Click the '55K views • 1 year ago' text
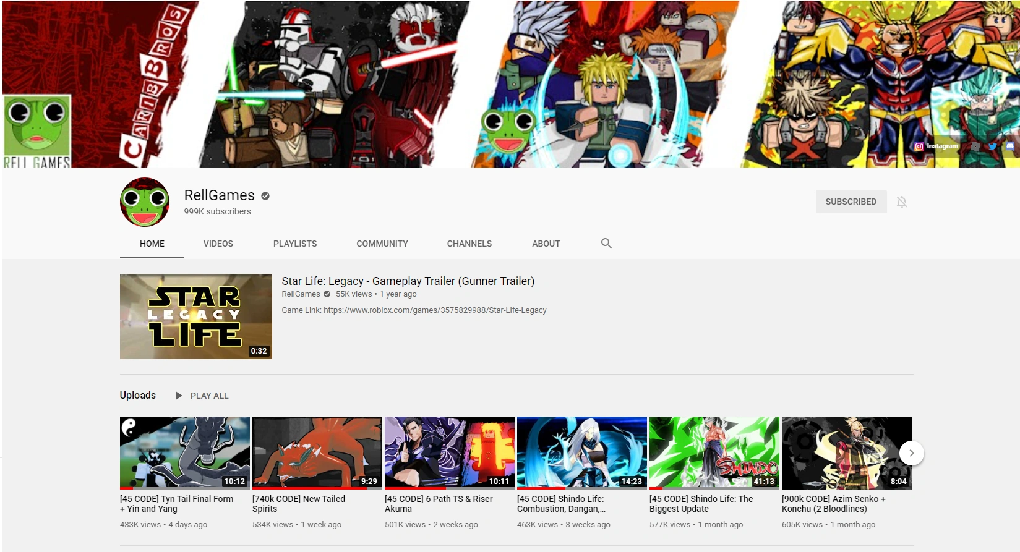 [376, 294]
